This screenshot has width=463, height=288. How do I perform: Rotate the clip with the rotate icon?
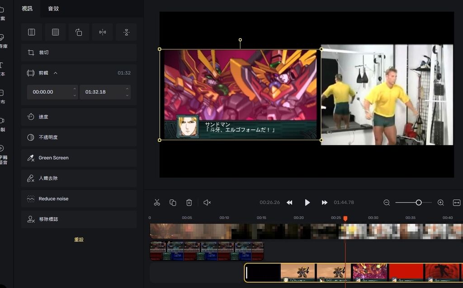79,32
